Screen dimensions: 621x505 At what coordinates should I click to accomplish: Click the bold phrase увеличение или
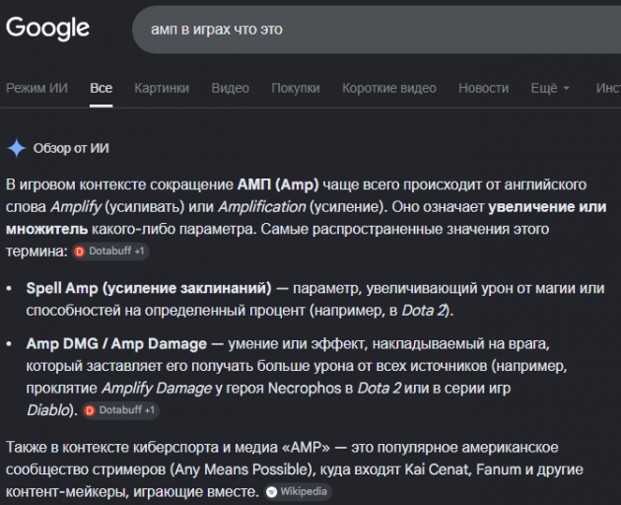pyautogui.click(x=547, y=207)
